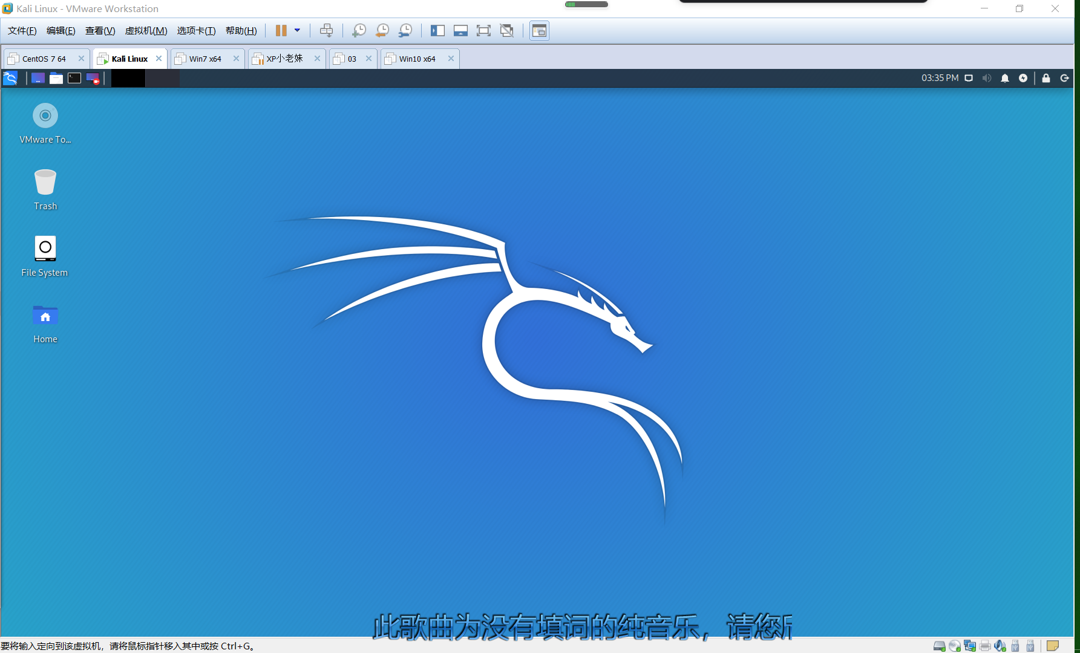The width and height of the screenshot is (1080, 653).
Task: Take a snapshot of this virtual machine
Action: pos(359,30)
